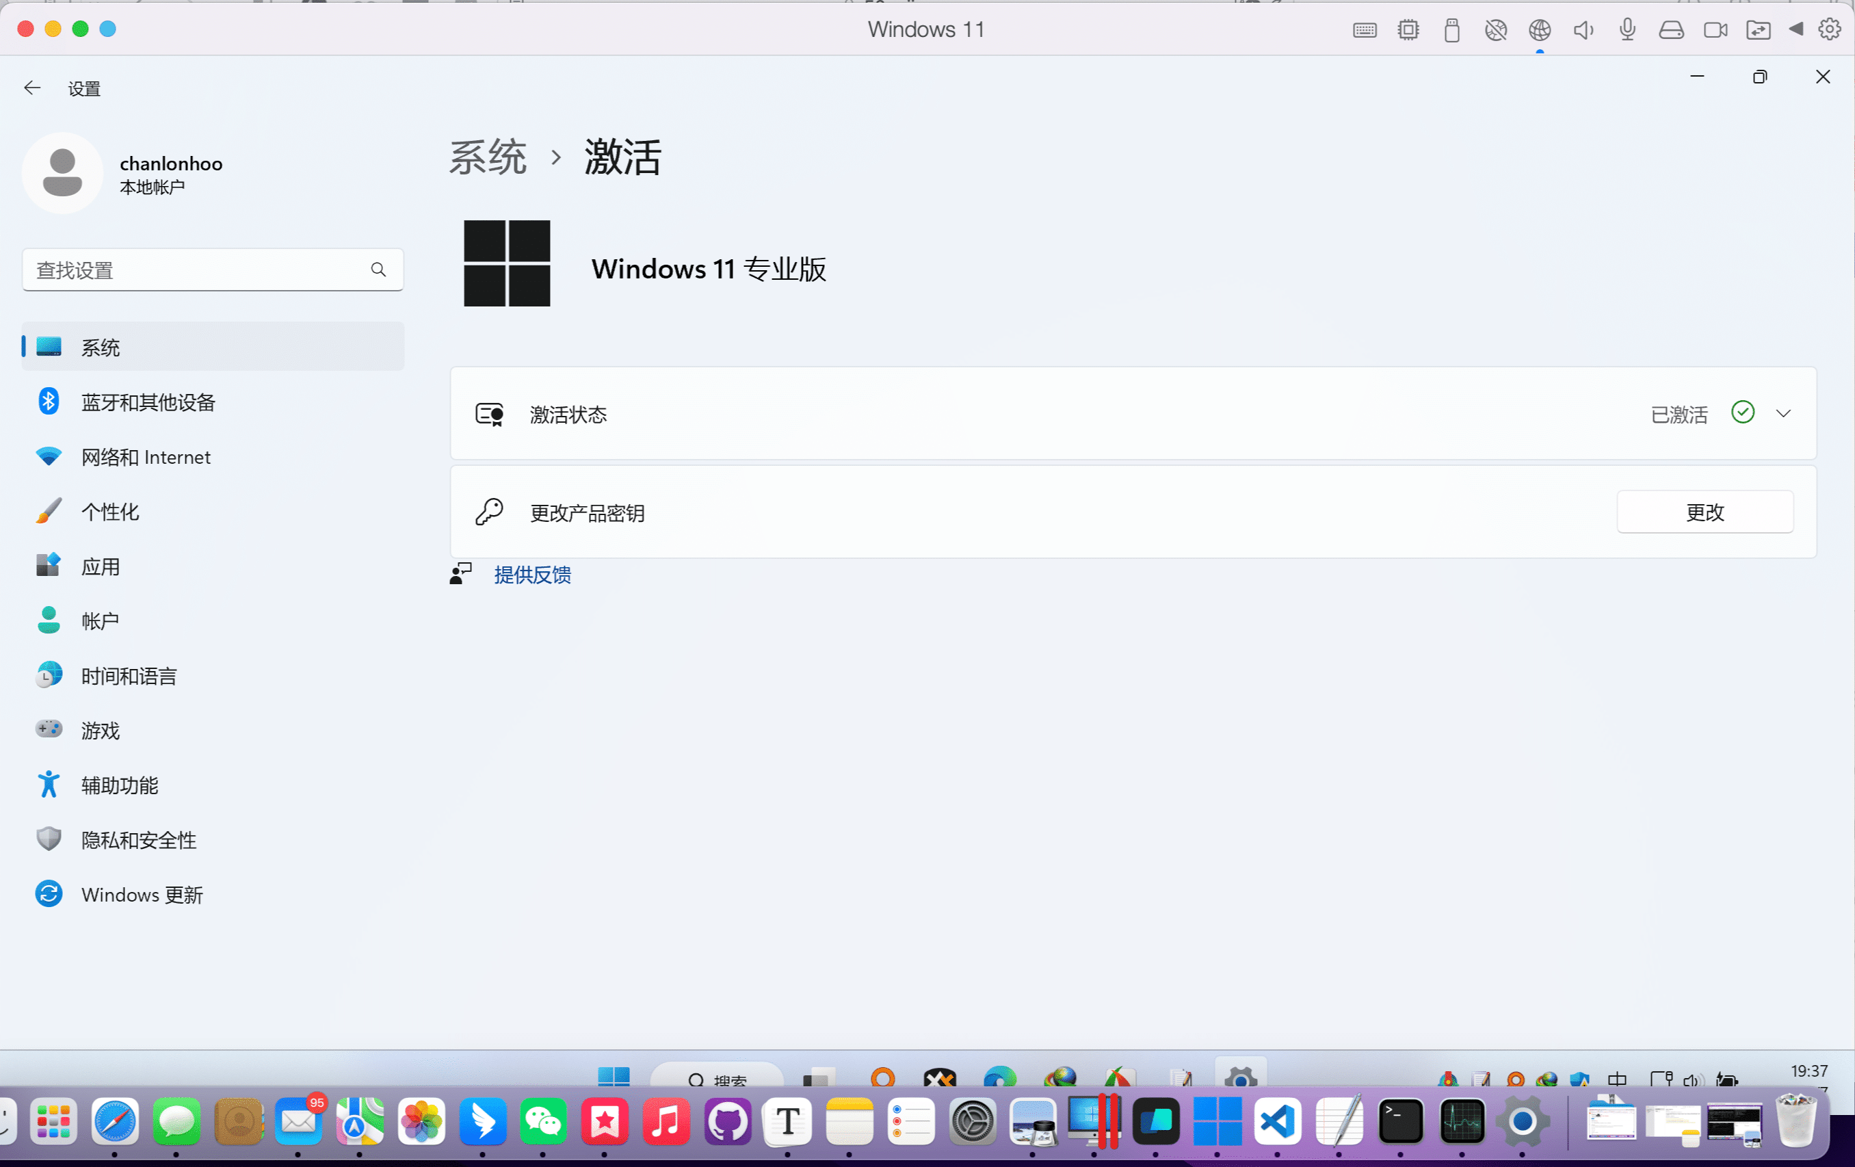Click the network globe toolbar icon

click(x=1539, y=30)
